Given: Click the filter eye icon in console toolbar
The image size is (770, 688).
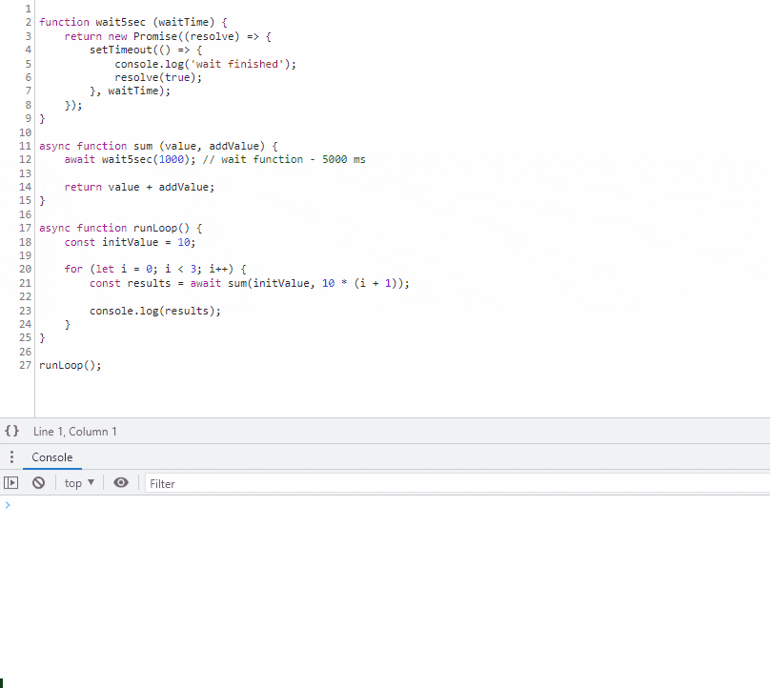Looking at the screenshot, I should tap(120, 482).
